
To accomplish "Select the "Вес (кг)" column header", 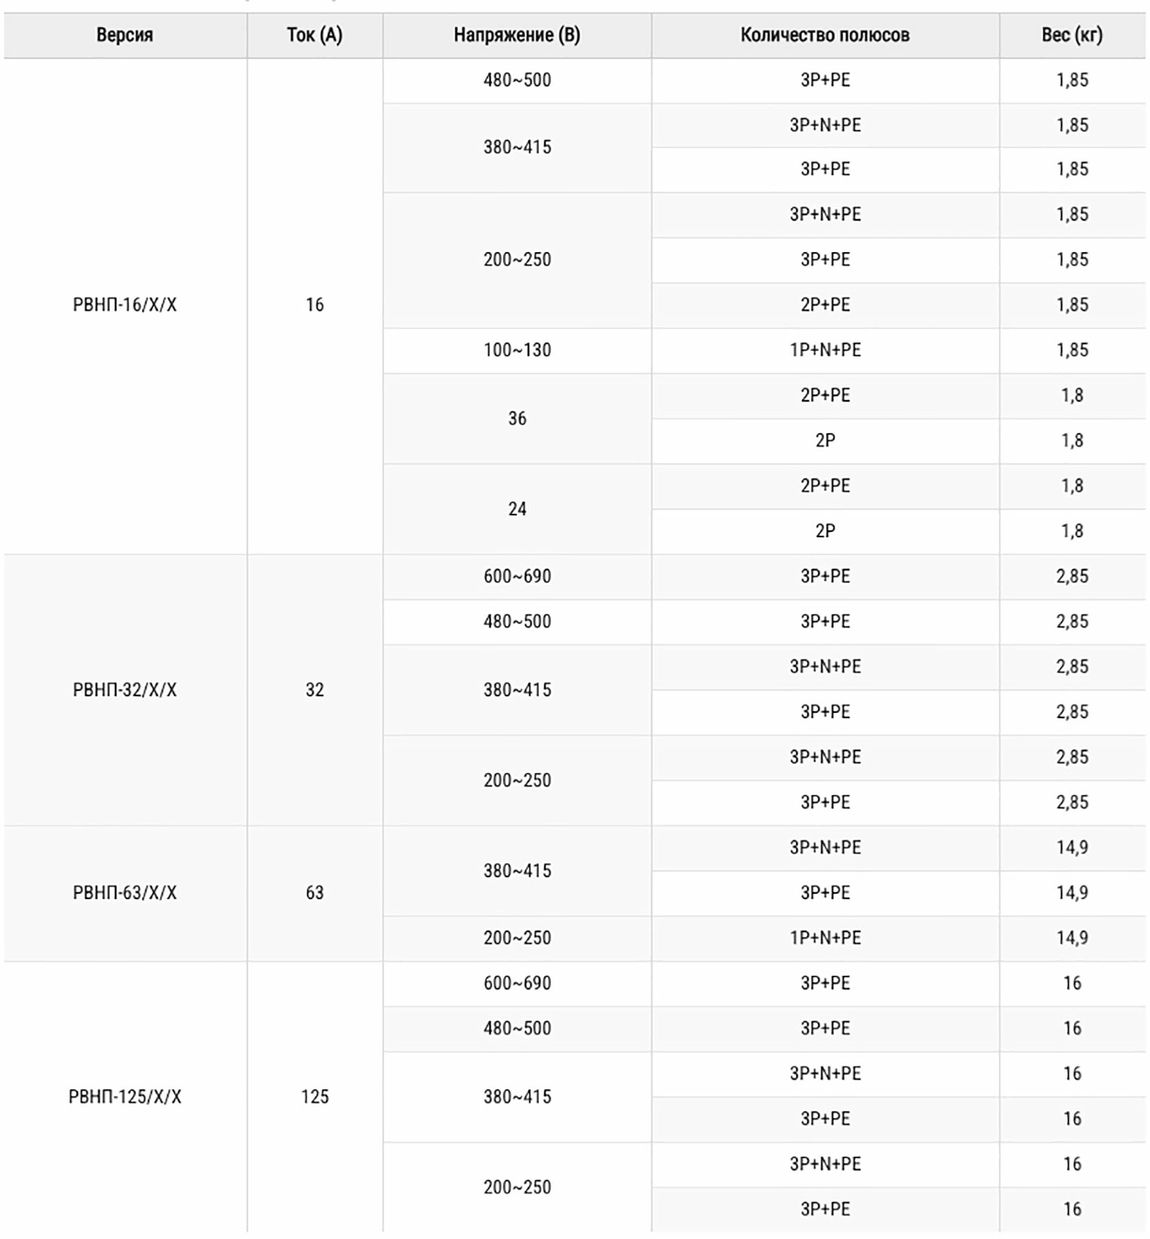I will tap(1072, 35).
